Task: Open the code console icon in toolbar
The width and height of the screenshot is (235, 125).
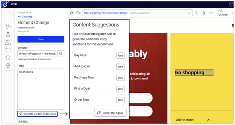Action: point(197,13)
